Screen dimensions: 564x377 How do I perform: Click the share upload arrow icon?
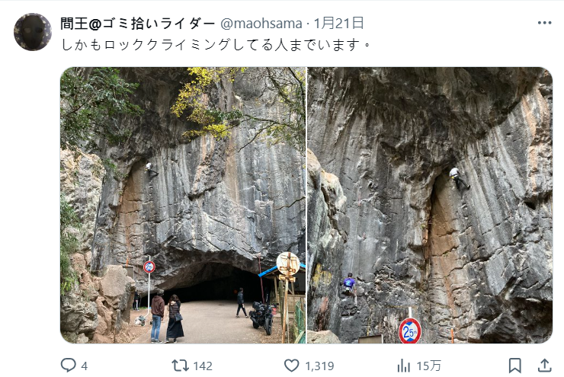click(545, 366)
